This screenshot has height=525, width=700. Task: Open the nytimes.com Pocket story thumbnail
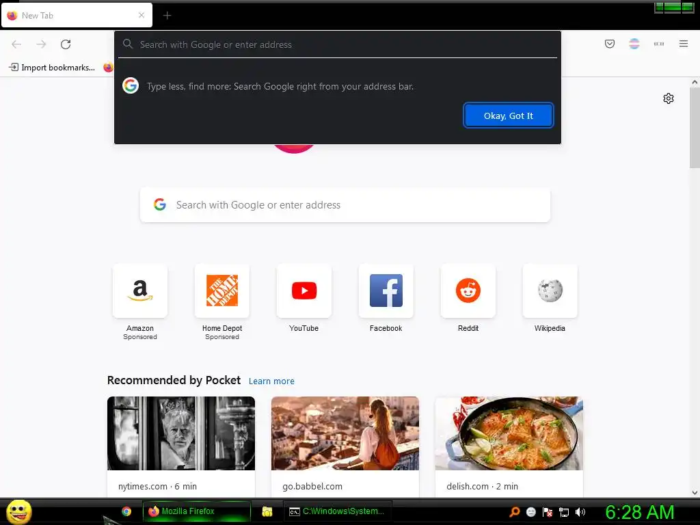pyautogui.click(x=181, y=433)
